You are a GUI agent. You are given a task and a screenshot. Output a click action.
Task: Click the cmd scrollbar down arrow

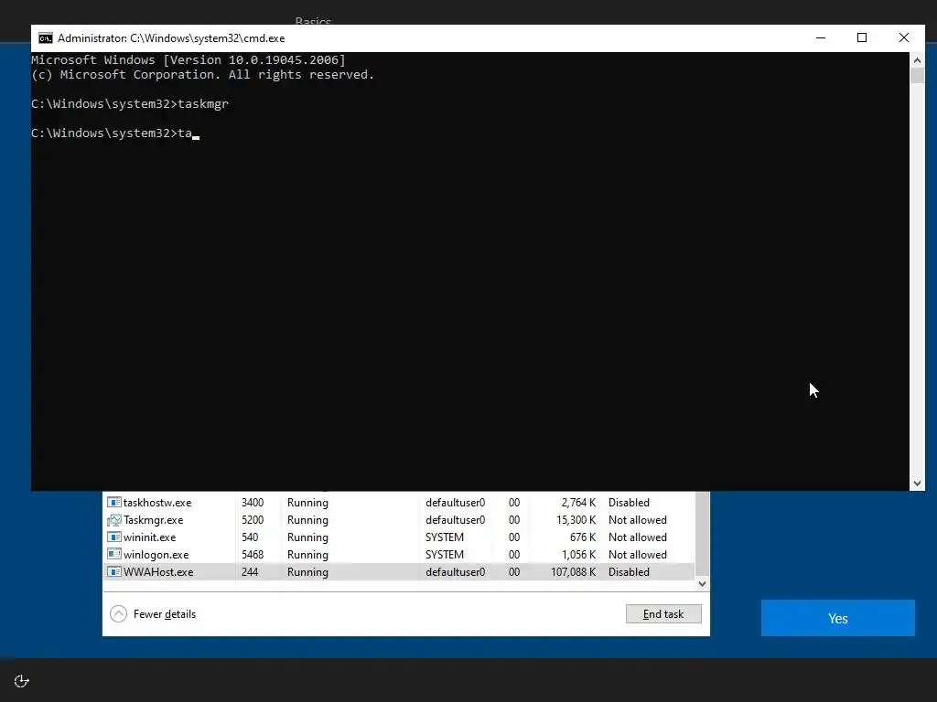pos(917,484)
